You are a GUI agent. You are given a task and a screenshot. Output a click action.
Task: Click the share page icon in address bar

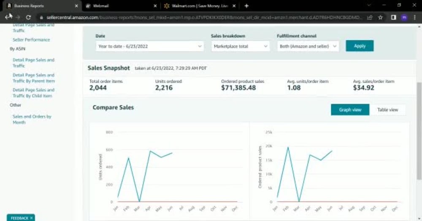point(370,17)
